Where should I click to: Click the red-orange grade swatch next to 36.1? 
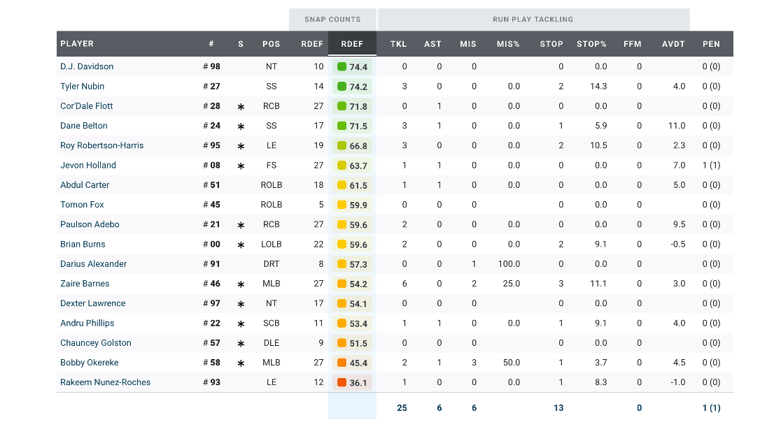(342, 383)
